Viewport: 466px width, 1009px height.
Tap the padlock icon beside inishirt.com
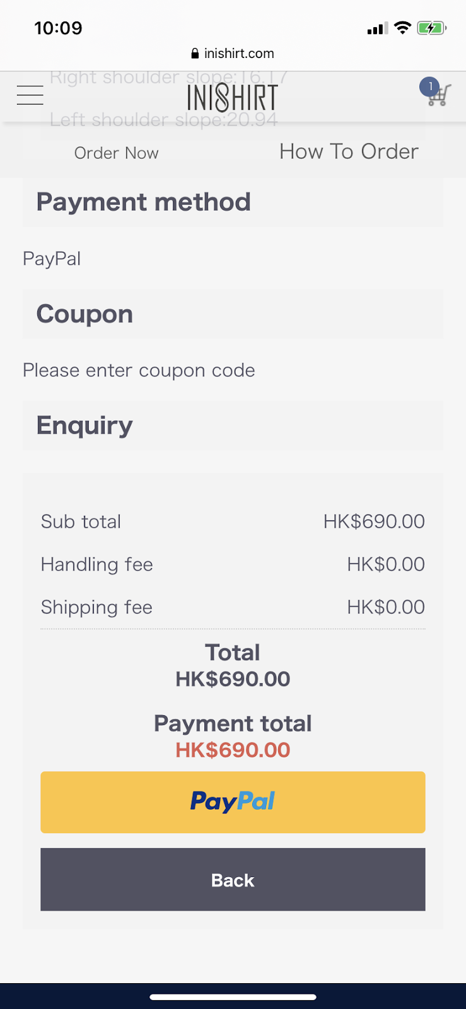[195, 54]
